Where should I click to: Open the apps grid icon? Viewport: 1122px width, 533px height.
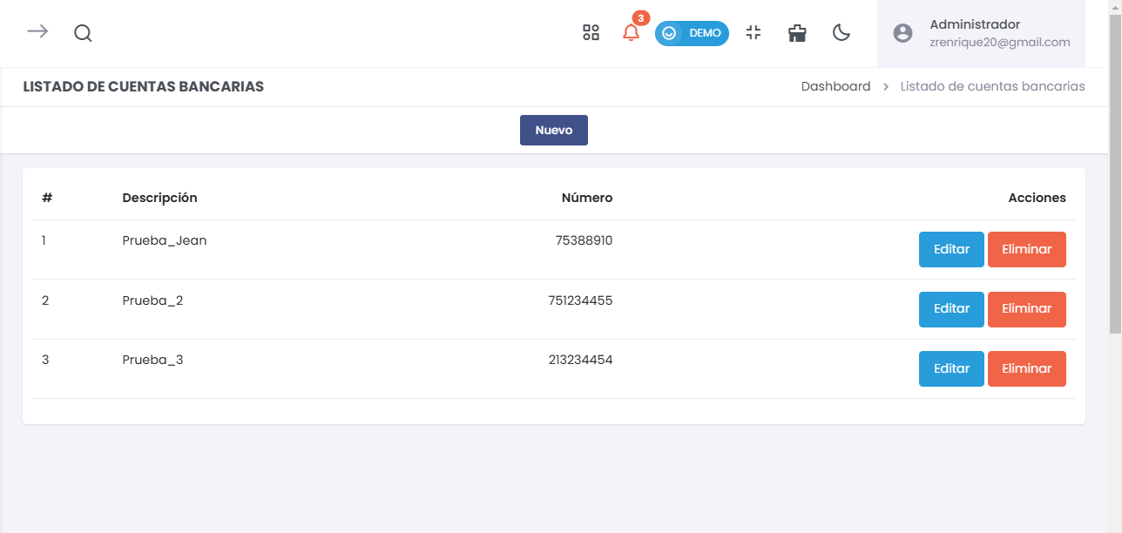tap(591, 32)
